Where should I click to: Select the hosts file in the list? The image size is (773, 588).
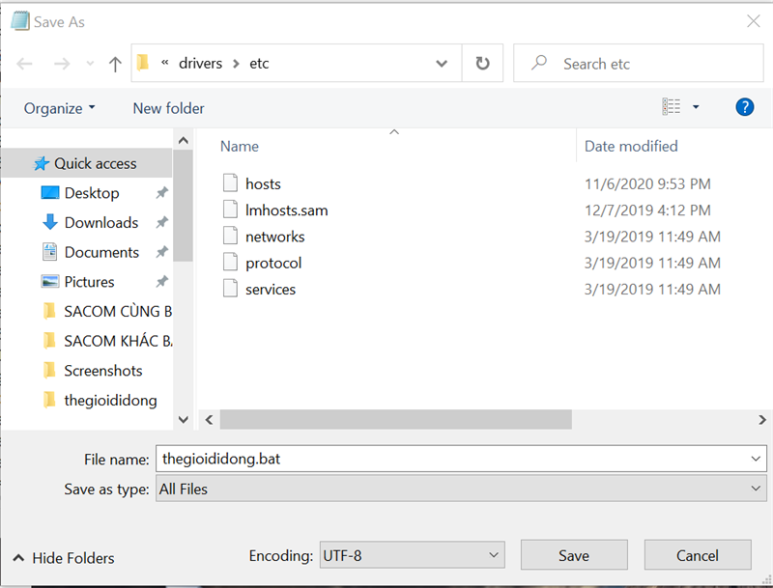[262, 183]
